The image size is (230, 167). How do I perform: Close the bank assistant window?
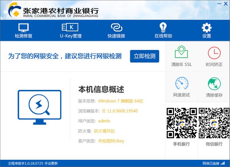click(226, 4)
